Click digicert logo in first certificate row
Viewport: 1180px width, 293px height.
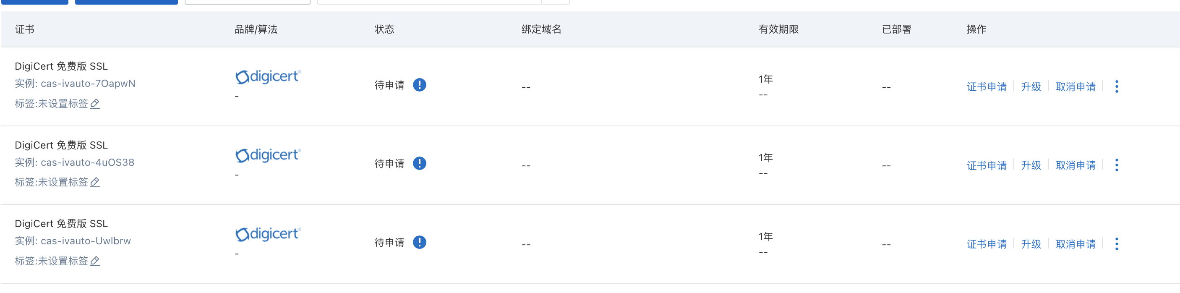(268, 76)
